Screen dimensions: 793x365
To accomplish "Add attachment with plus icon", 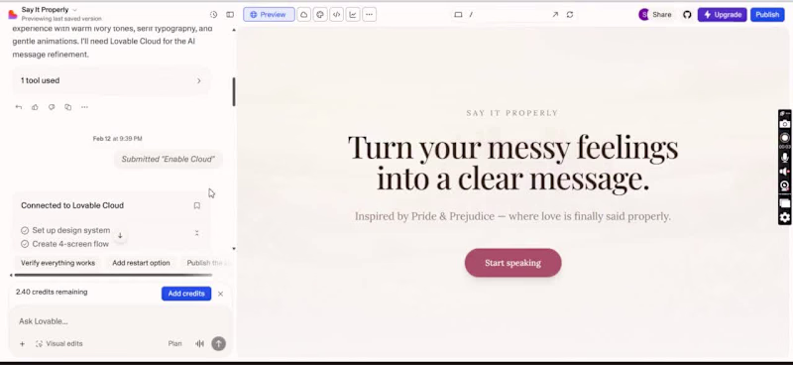I will 22,344.
